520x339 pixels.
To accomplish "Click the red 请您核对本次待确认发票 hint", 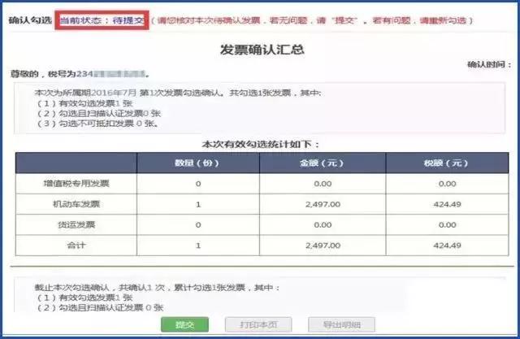I will (x=312, y=20).
